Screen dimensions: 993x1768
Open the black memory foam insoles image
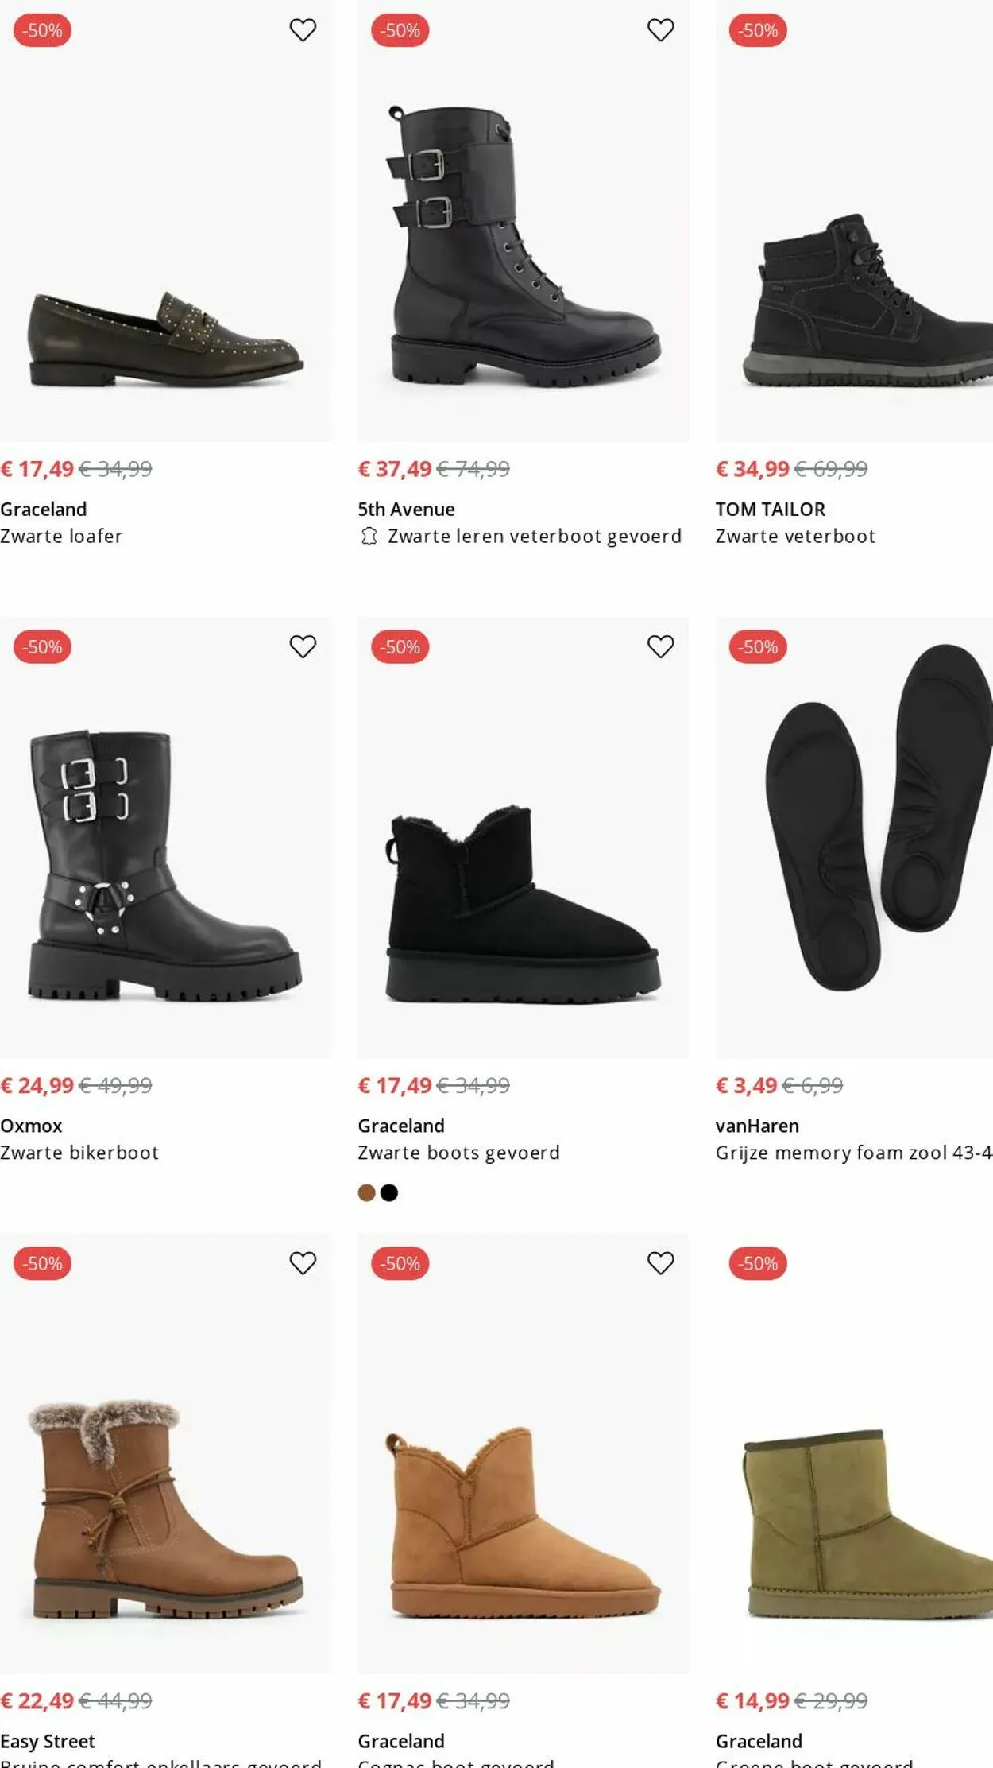click(866, 827)
